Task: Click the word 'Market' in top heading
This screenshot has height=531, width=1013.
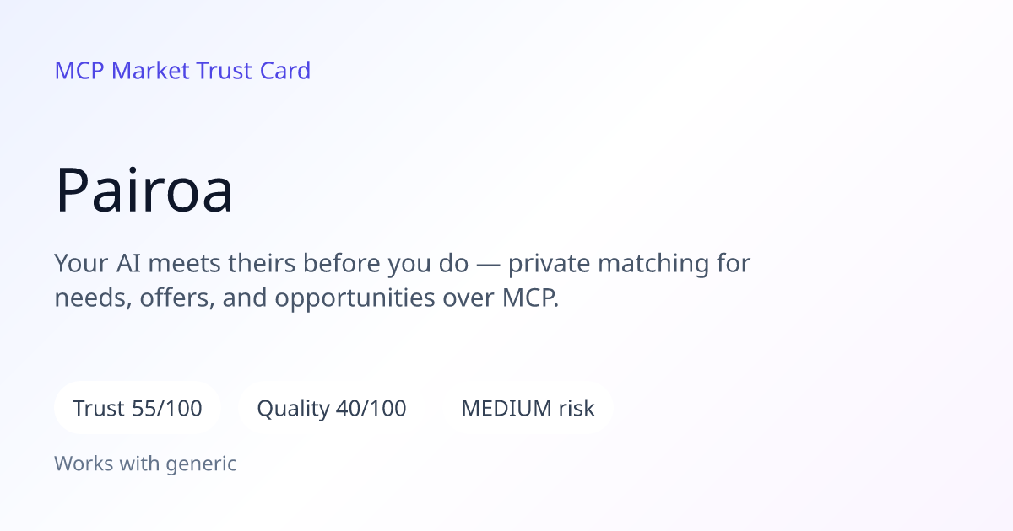Action: tap(150, 71)
